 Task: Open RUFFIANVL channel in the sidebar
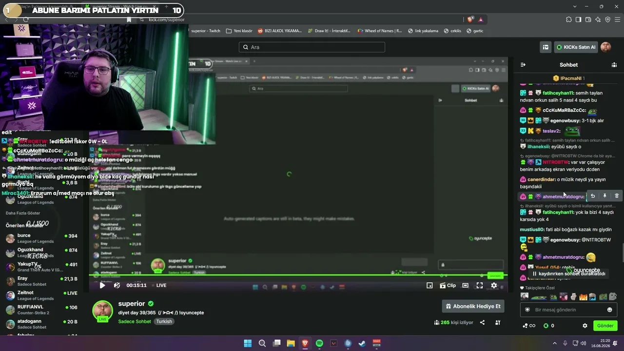41,310
